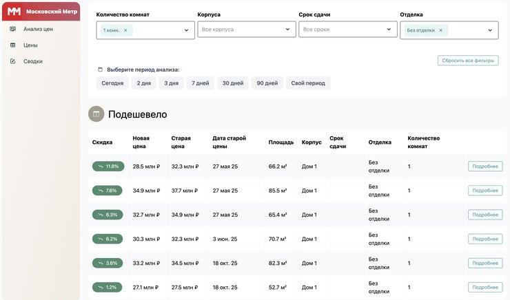The image size is (510, 300).
Task: Select the 90 дней period option
Action: point(267,83)
